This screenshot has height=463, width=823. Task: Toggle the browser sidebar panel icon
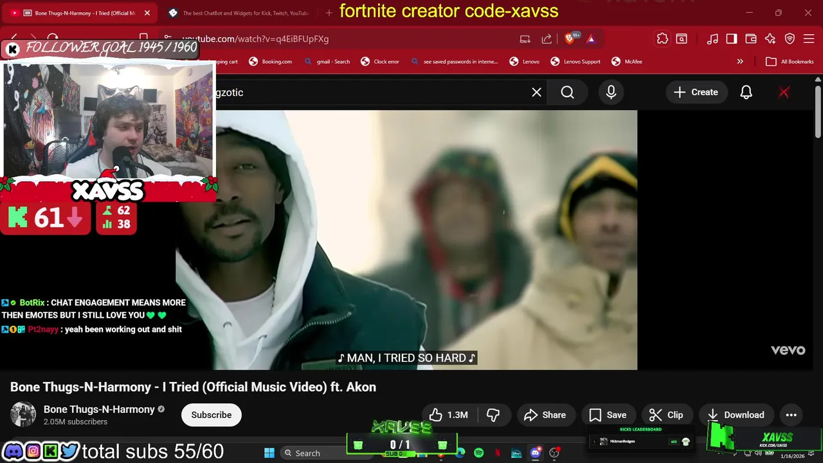coord(732,39)
